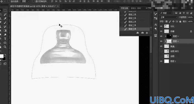
Task: Click the foreground color swatch
Action: [1, 56]
